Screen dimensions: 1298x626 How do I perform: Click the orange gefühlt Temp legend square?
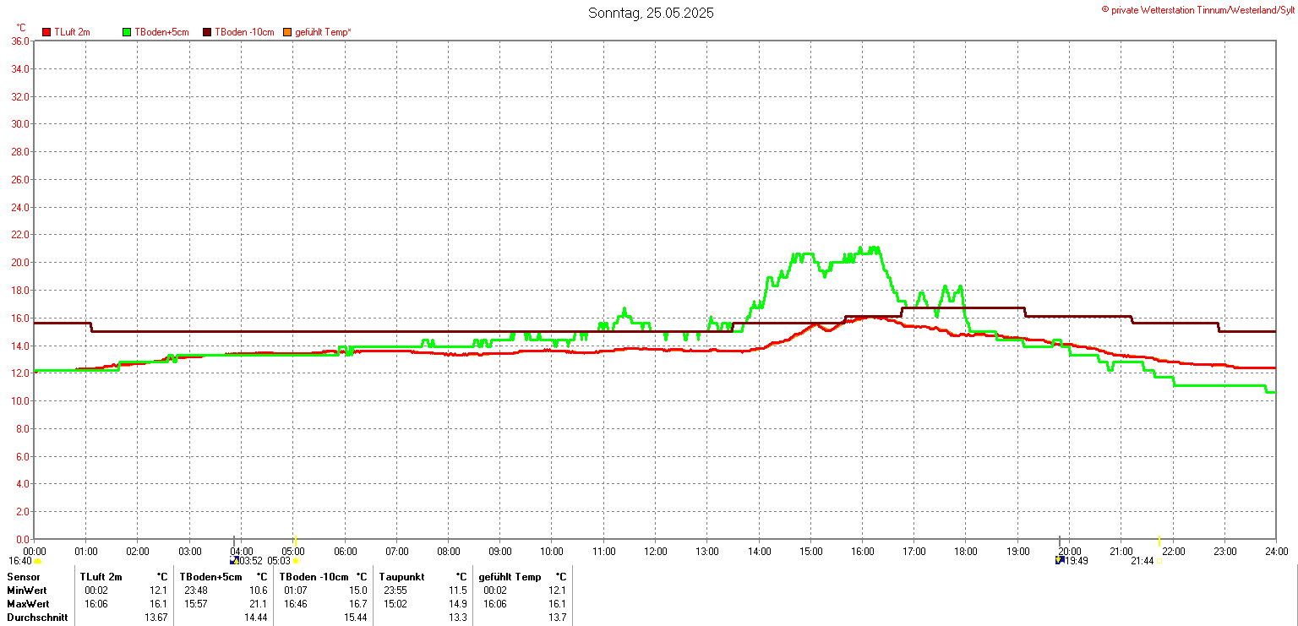[x=287, y=32]
